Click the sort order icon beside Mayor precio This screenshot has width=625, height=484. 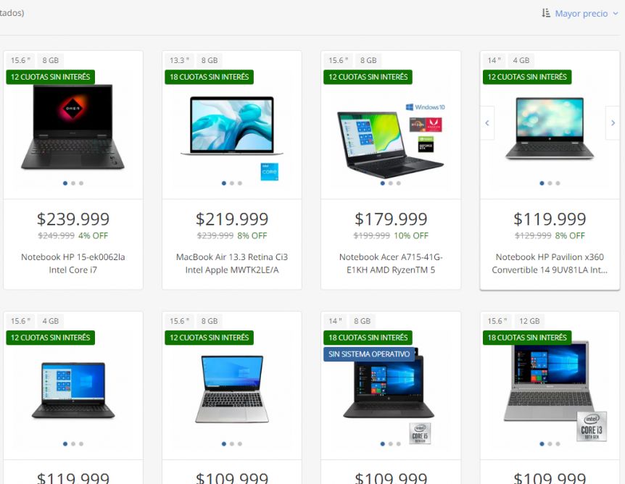546,13
